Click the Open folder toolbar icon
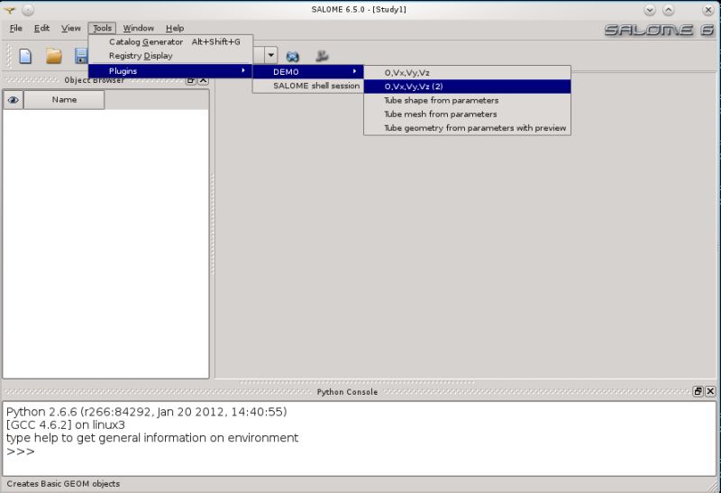 [x=54, y=56]
